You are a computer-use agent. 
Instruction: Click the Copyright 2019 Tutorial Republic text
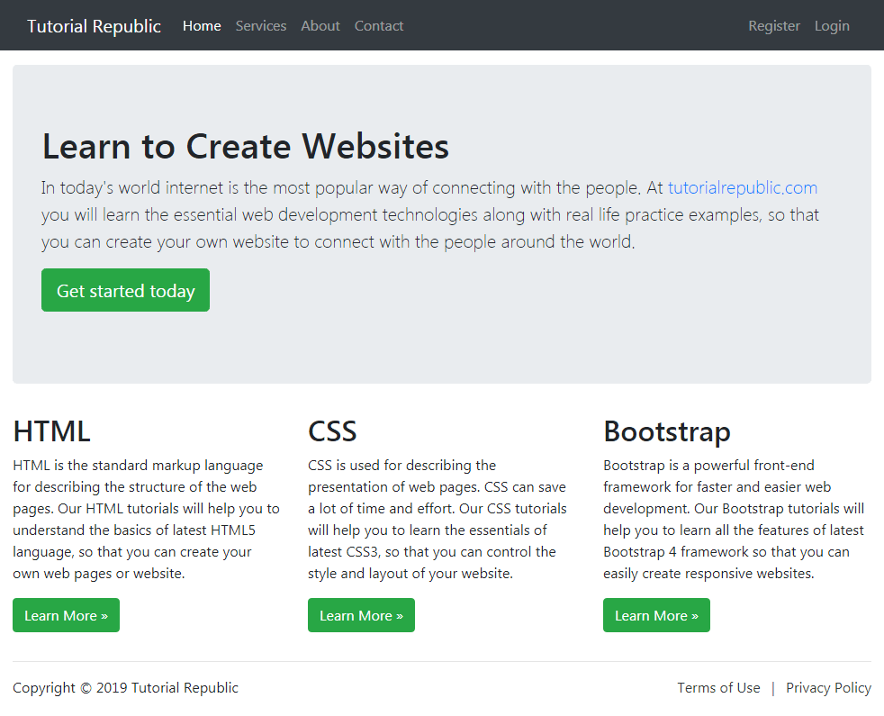[125, 687]
